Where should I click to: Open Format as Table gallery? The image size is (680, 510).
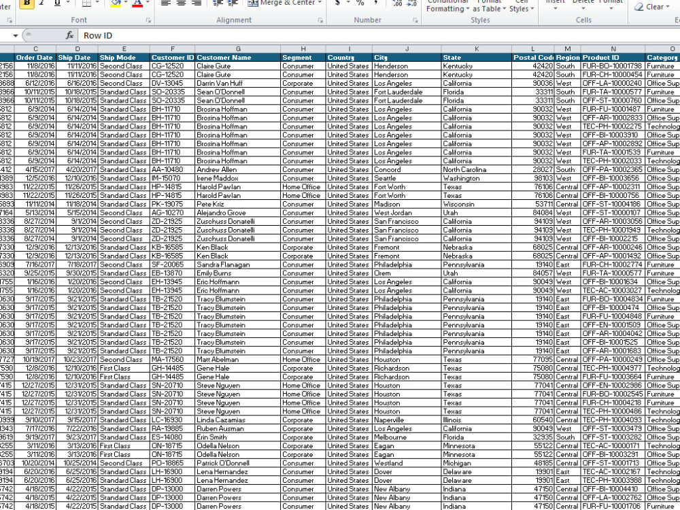pos(489,5)
